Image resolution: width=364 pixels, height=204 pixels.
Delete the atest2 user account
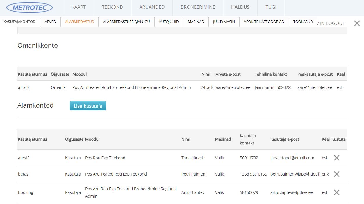point(336,158)
